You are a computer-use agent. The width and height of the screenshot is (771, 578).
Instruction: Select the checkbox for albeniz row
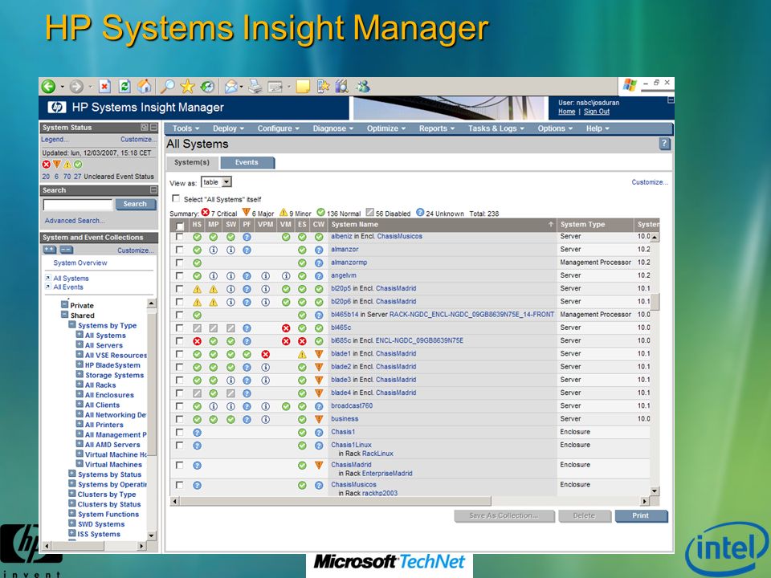tap(179, 236)
